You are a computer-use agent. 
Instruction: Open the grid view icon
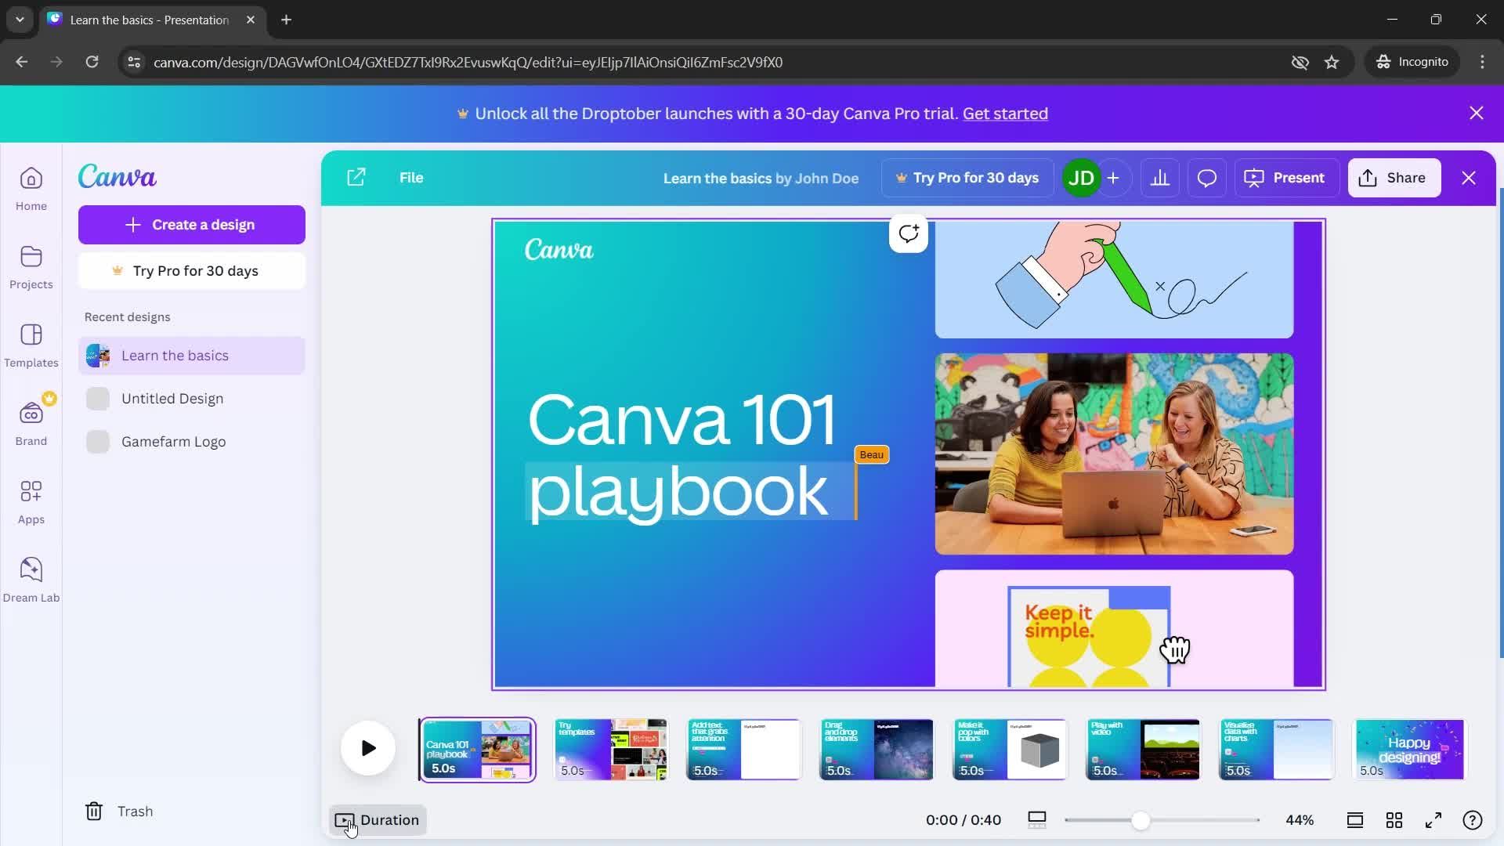[1394, 820]
